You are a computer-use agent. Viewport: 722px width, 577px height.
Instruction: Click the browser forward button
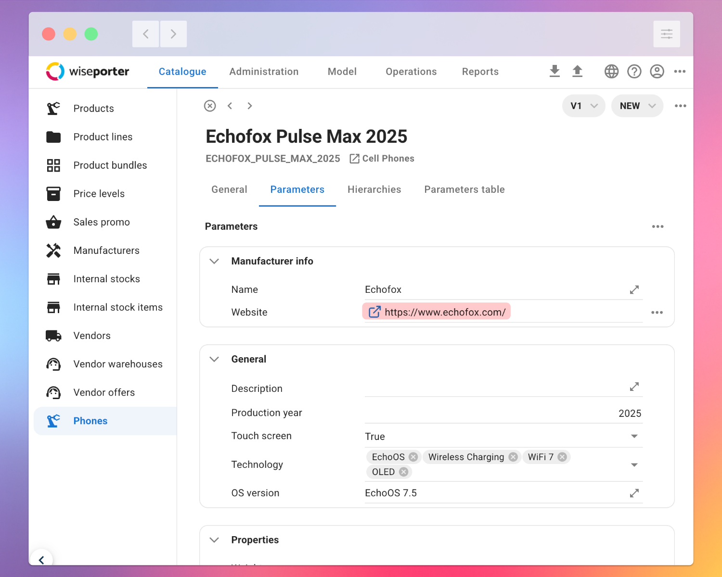173,34
